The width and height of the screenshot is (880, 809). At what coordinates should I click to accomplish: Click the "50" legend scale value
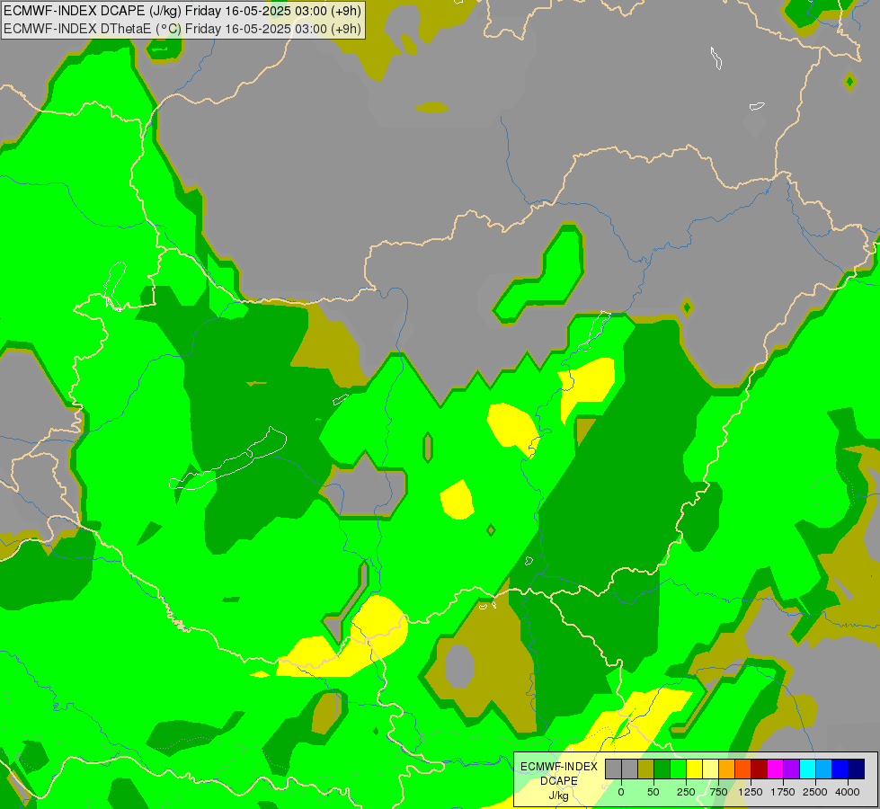[653, 792]
